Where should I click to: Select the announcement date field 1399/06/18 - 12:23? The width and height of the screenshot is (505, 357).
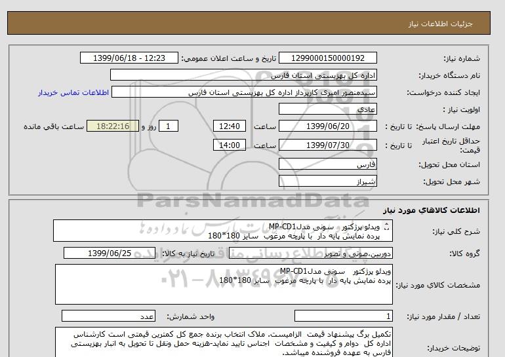point(129,58)
